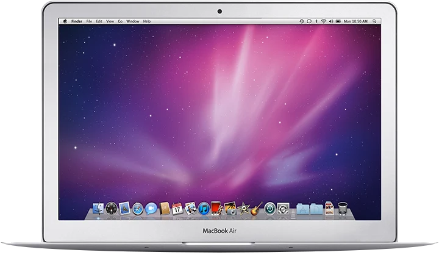Launch Safari compass icon

[x=138, y=209]
